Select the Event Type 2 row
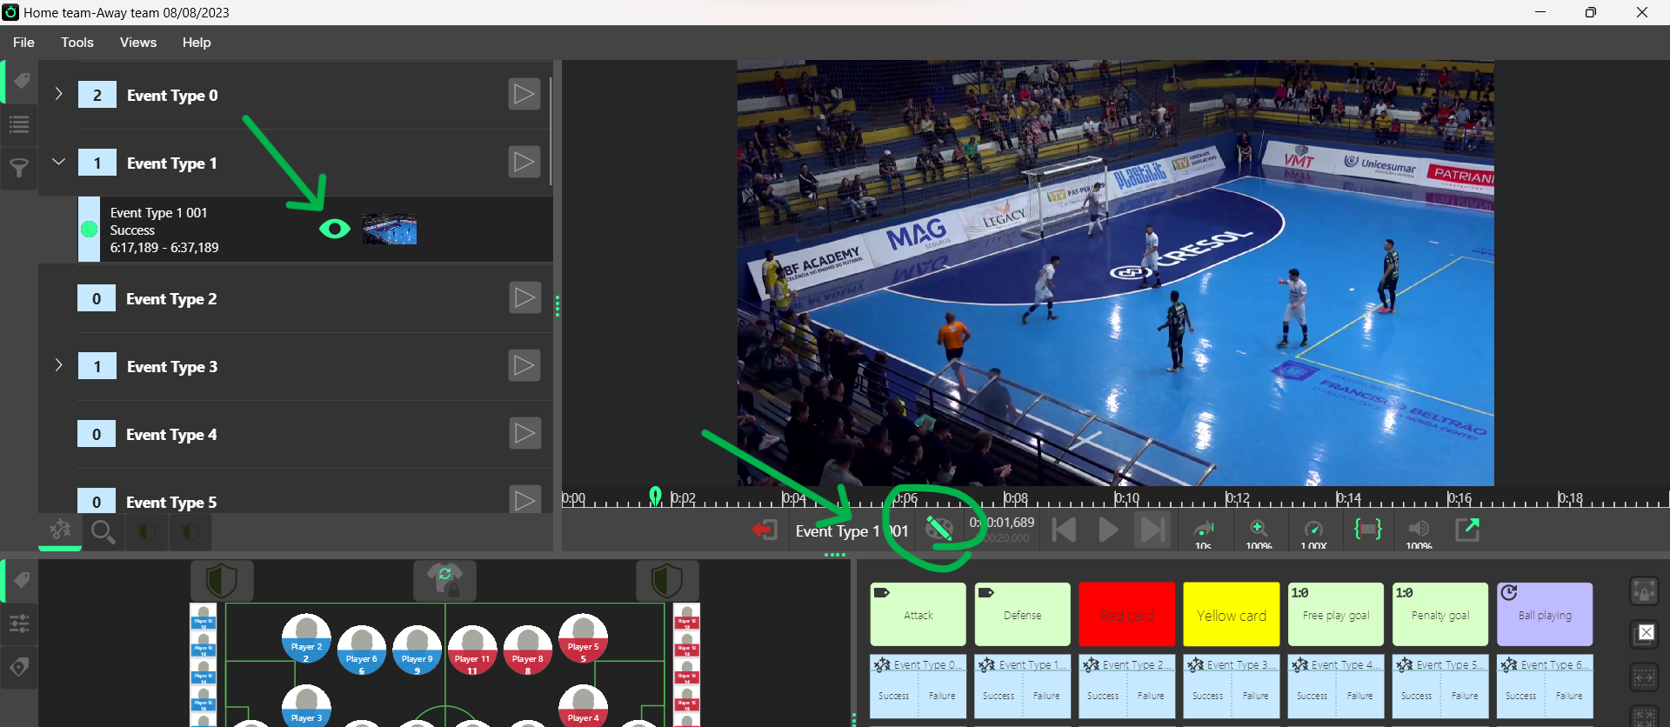1670x727 pixels. [x=296, y=298]
